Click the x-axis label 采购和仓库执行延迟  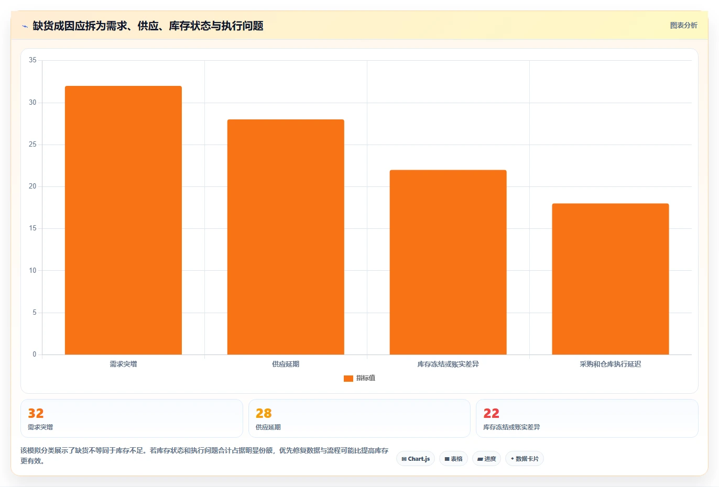tap(611, 364)
